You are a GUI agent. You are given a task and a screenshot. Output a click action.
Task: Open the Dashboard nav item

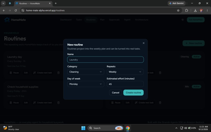coord(66,20)
